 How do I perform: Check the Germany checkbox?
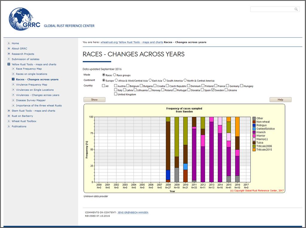tap(227, 86)
